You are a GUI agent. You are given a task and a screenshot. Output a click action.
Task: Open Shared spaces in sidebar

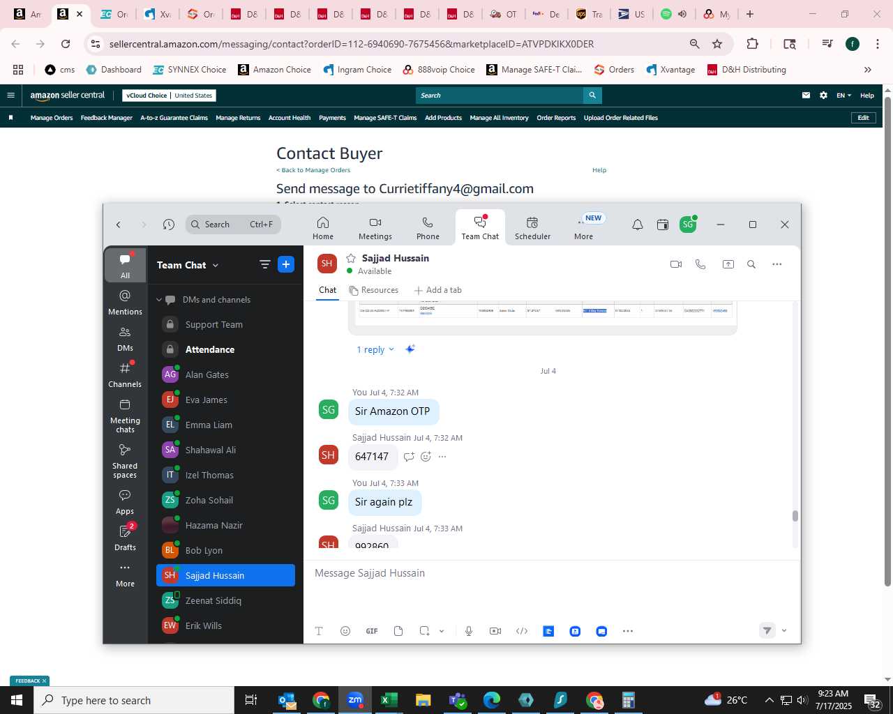tap(126, 462)
